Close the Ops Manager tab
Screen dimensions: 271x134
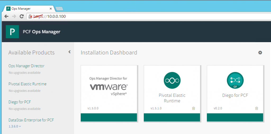coord(51,9)
